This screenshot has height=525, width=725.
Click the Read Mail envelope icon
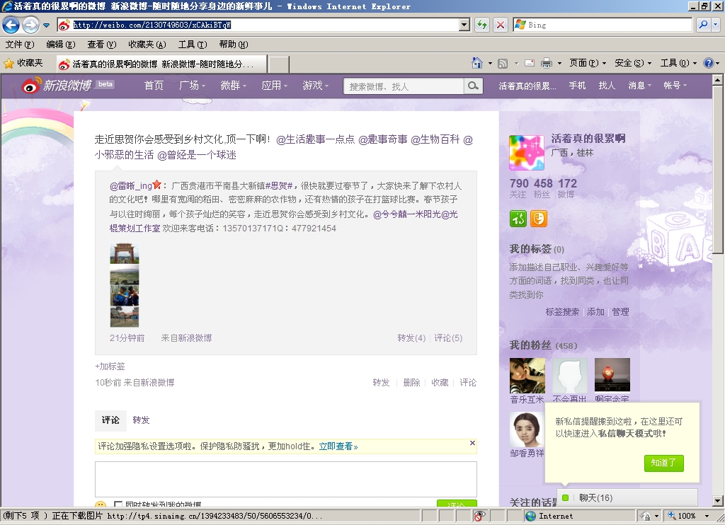pyautogui.click(x=528, y=64)
